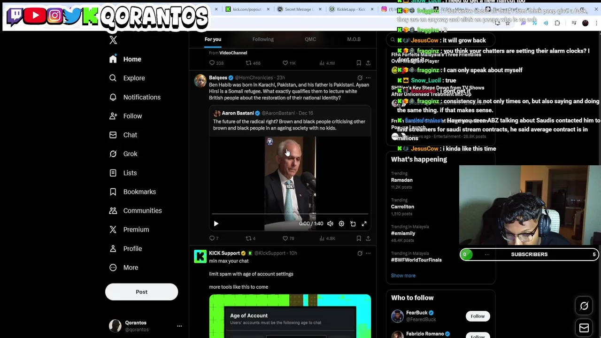Image resolution: width=601 pixels, height=338 pixels.
Task: Expand the More menu in sidebar
Action: point(124,268)
